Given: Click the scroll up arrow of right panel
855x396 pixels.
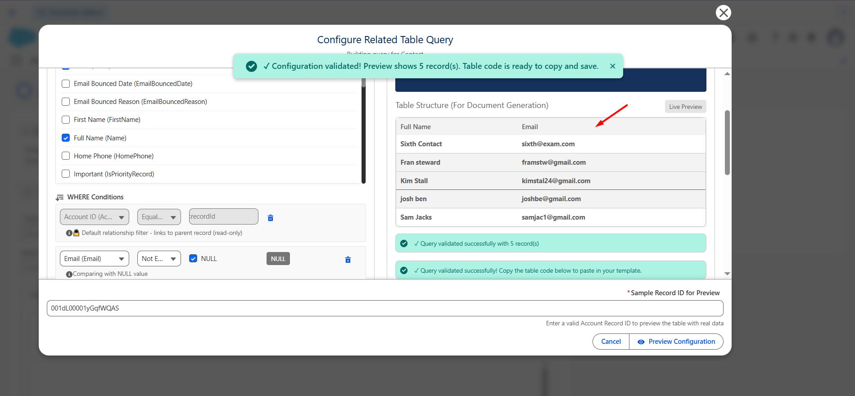Looking at the screenshot, I should (727, 73).
